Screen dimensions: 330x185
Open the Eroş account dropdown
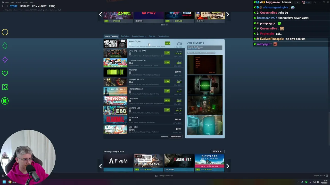[x=307, y=2]
